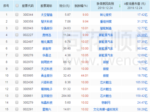
Task: Tick the checkbox next to 002227
Action: [17, 35]
